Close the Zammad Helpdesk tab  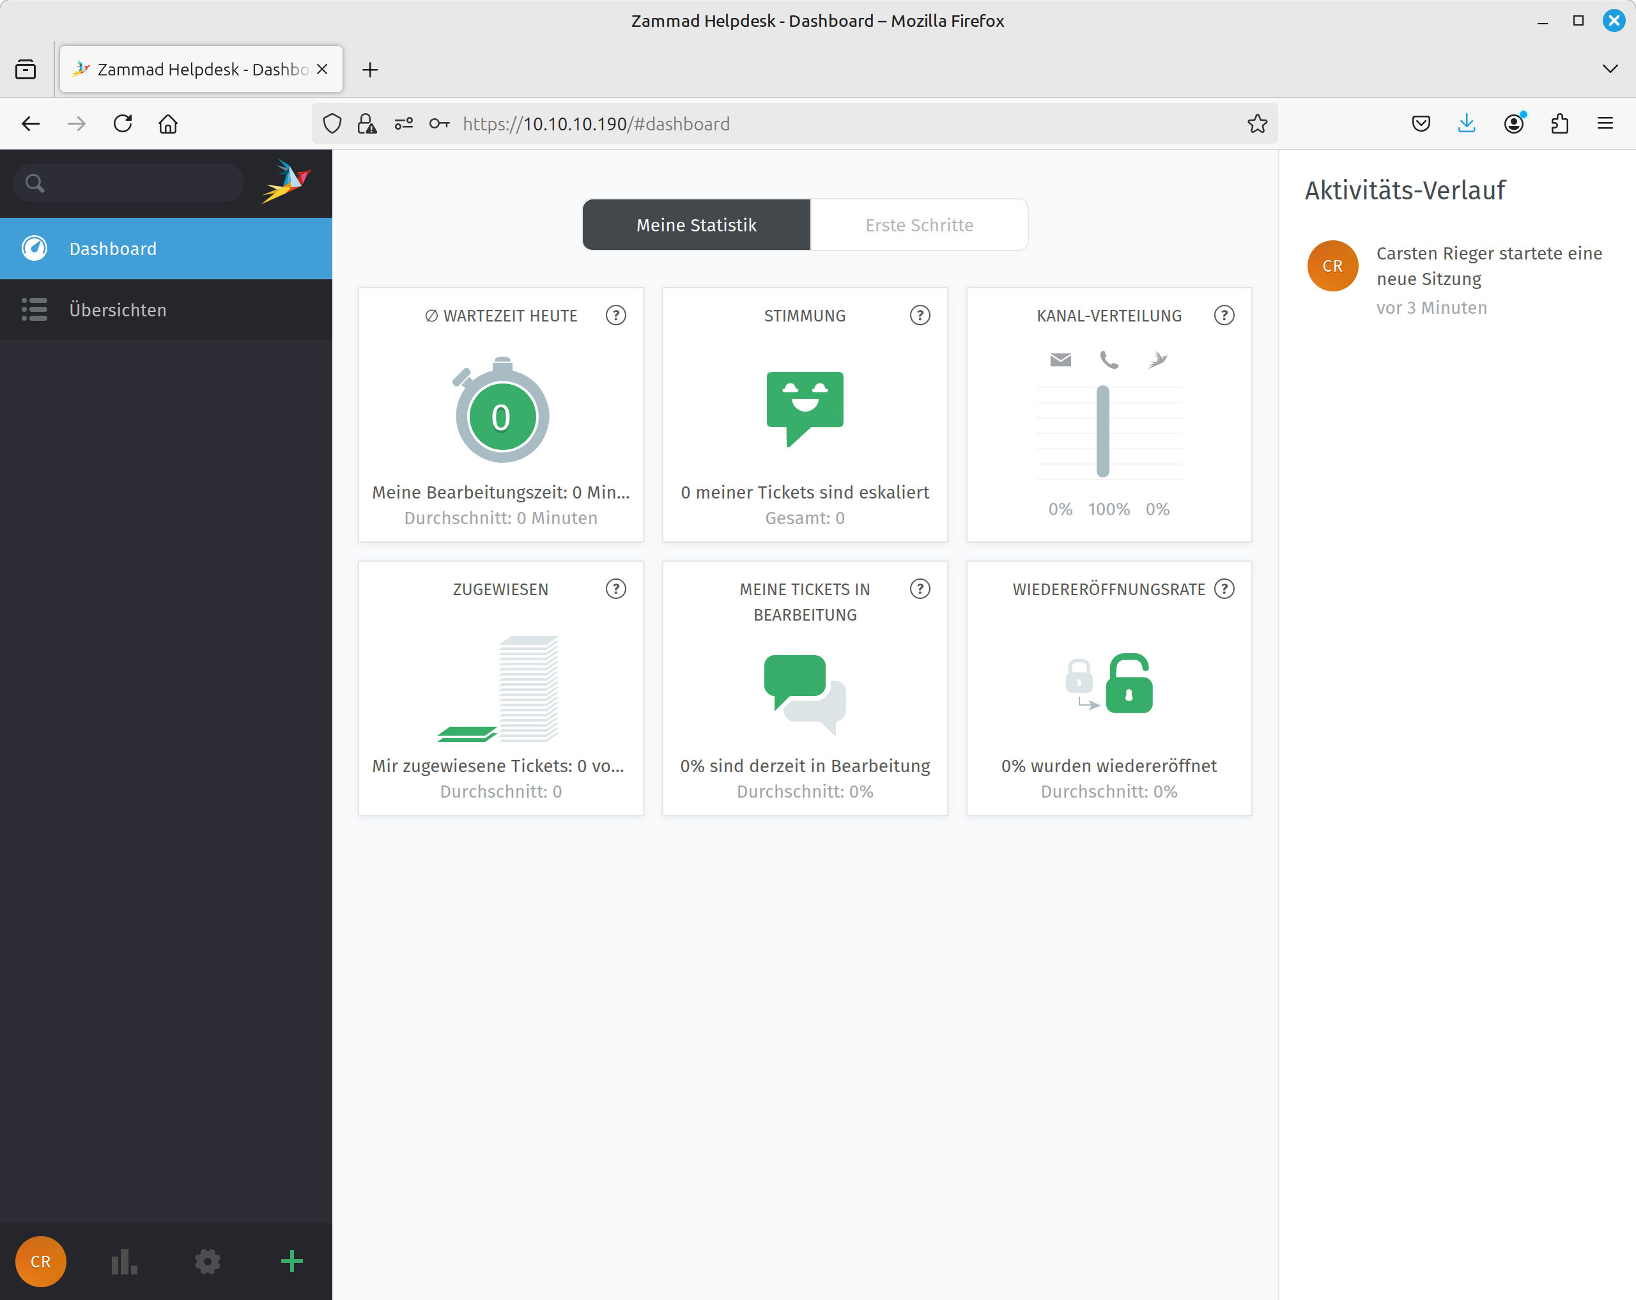pyautogui.click(x=323, y=69)
